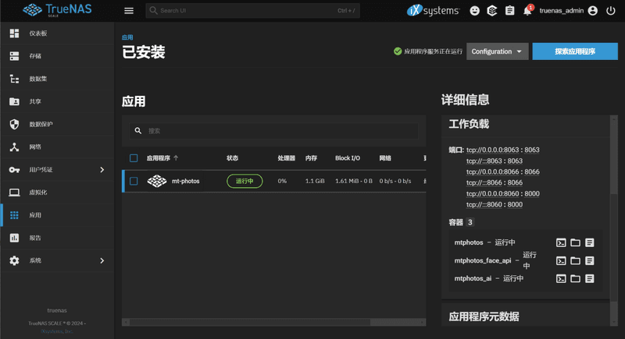Open the 共享 shares page
The height and width of the screenshot is (339, 625).
point(57,101)
